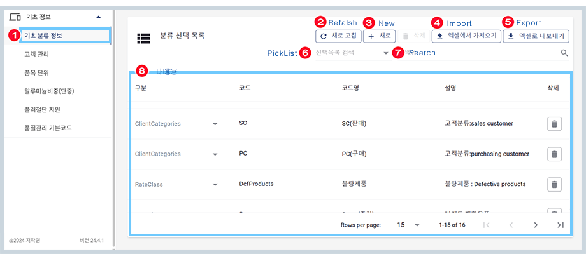The height and width of the screenshot is (254, 586).
Task: Click the first page arrow
Action: coord(486,225)
